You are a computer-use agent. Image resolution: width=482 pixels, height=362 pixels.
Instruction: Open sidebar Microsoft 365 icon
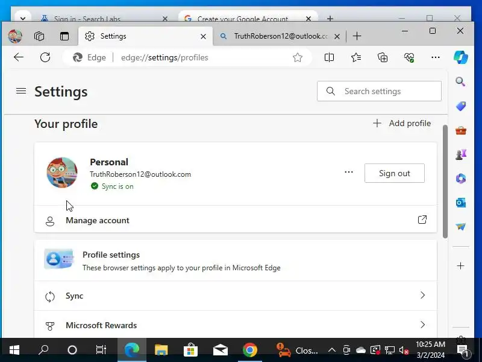pyautogui.click(x=460, y=178)
